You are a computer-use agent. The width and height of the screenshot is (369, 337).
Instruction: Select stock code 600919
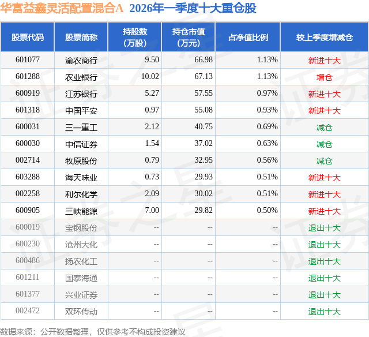[x=28, y=93]
